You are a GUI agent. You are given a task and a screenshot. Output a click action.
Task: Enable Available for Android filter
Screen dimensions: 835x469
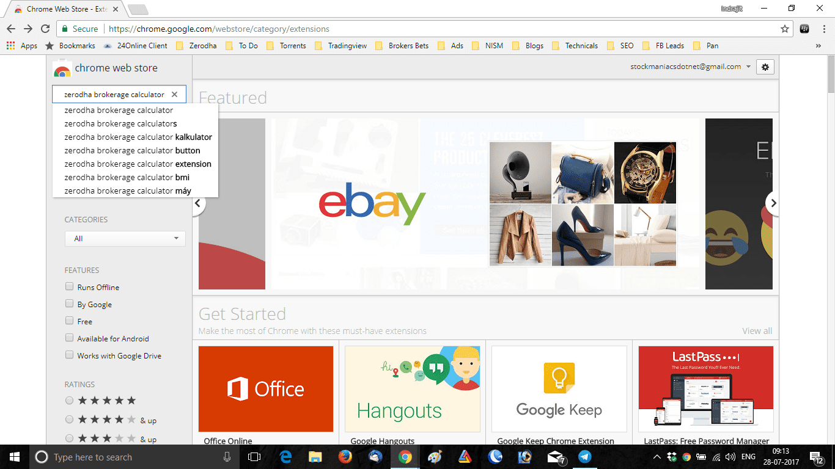pos(69,338)
